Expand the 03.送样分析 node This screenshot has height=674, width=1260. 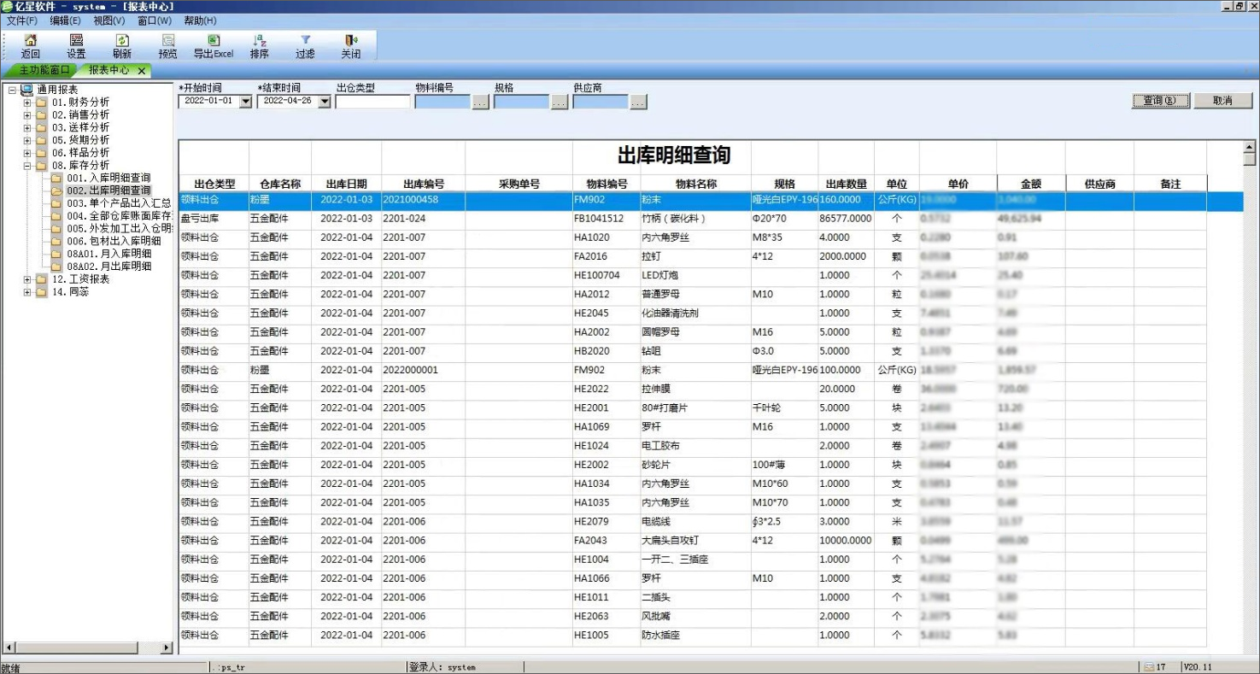(x=26, y=128)
